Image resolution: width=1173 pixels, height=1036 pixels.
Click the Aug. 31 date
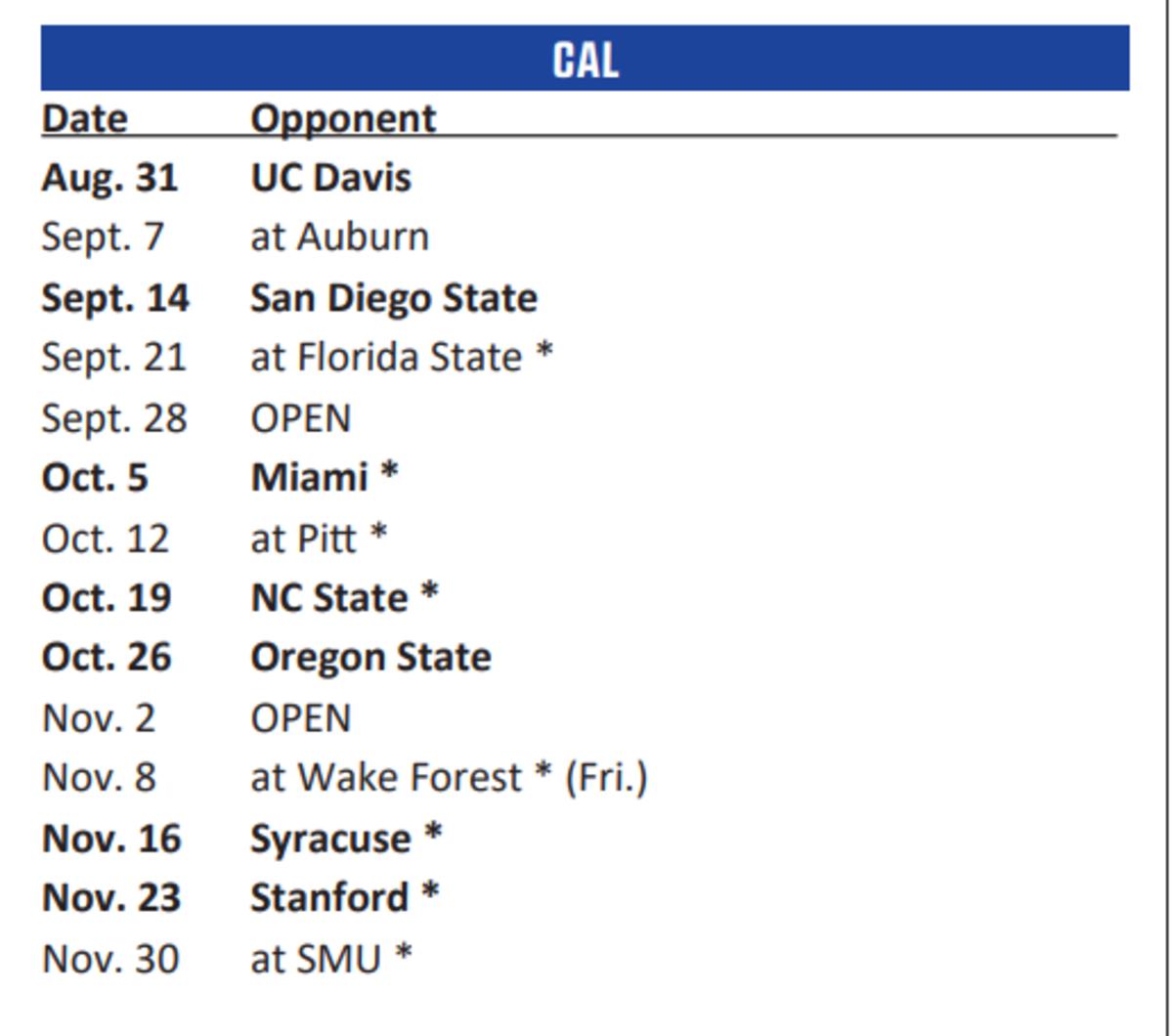(109, 178)
